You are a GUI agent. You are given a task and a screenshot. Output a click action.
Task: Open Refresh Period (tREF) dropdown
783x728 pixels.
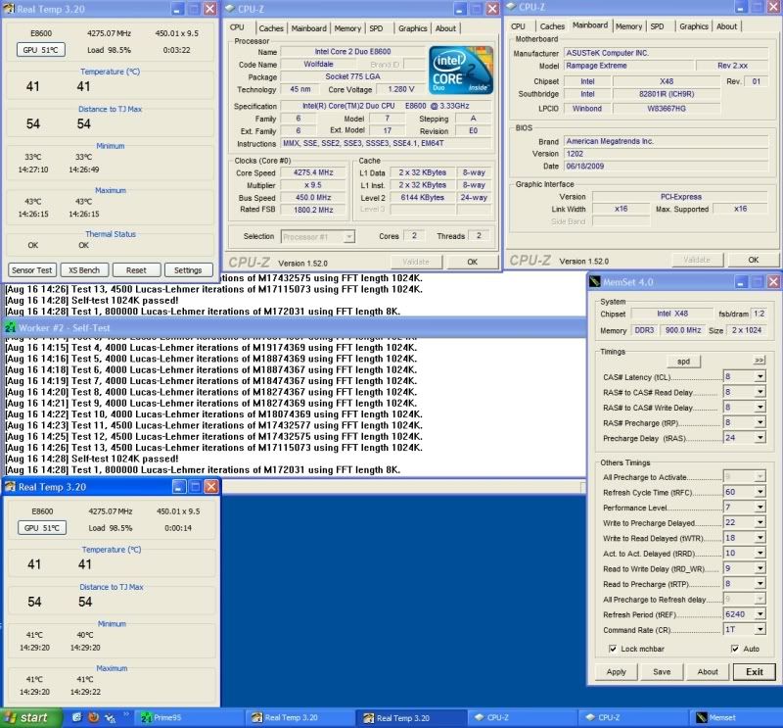click(x=760, y=614)
